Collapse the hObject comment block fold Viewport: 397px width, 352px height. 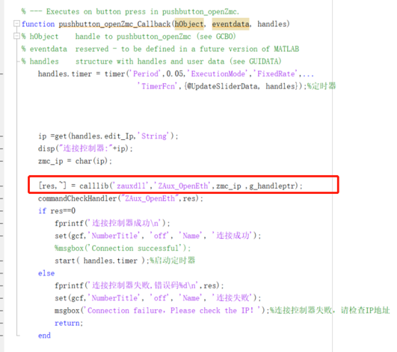[16, 36]
